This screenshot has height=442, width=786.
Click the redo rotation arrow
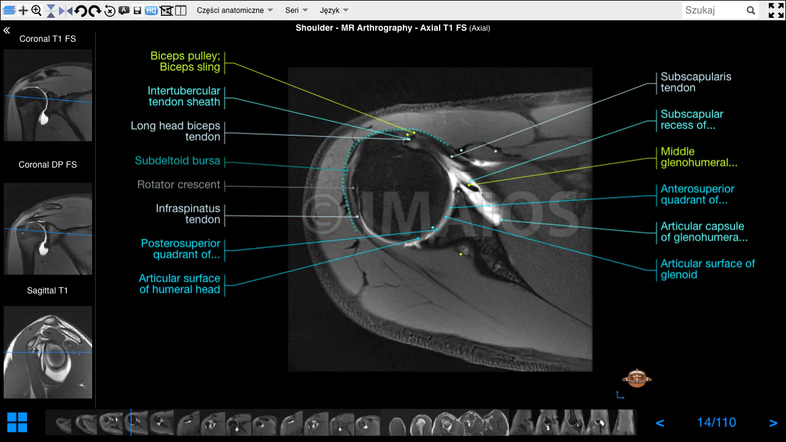click(96, 10)
